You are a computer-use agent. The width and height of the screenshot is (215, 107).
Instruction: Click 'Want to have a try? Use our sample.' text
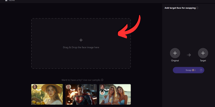pyautogui.click(x=81, y=80)
